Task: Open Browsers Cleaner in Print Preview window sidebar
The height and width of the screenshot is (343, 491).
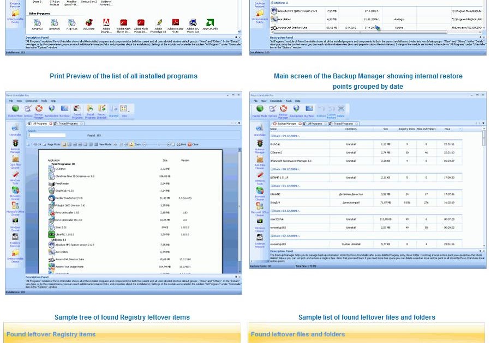Action: (x=15, y=193)
